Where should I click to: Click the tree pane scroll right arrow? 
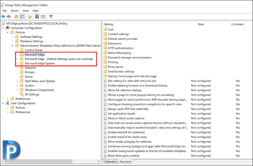[x=98, y=161]
